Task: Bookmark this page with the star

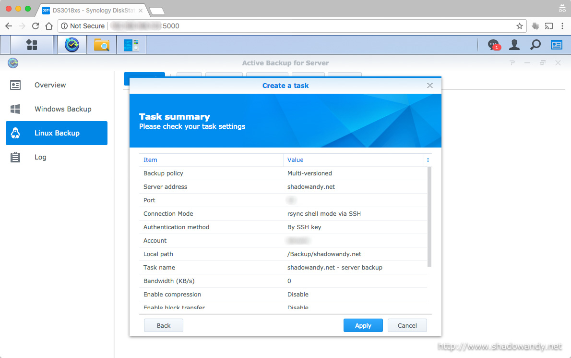Action: [520, 26]
